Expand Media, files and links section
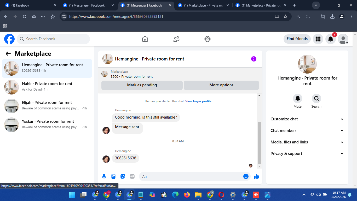 coord(307,142)
